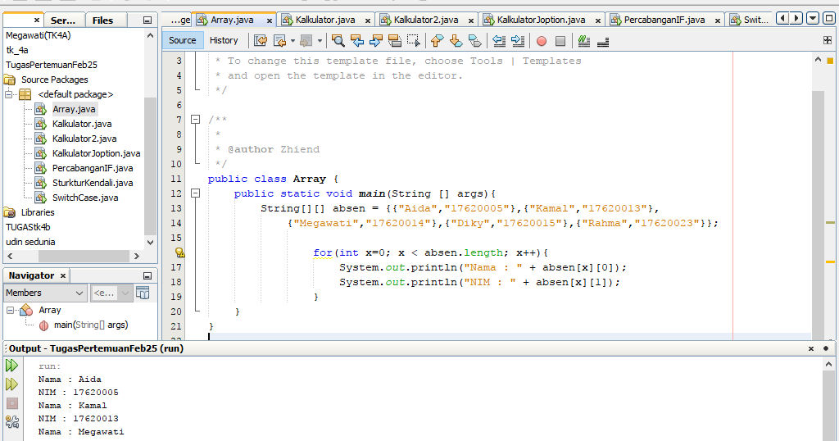Collapse the Array node in Navigator
Image resolution: width=839 pixels, height=441 pixels.
click(x=10, y=311)
